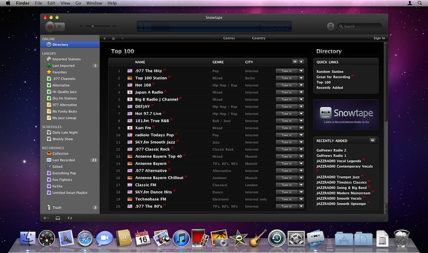Switch to the Genres tab
This screenshot has width=428, height=253.
tap(229, 38)
